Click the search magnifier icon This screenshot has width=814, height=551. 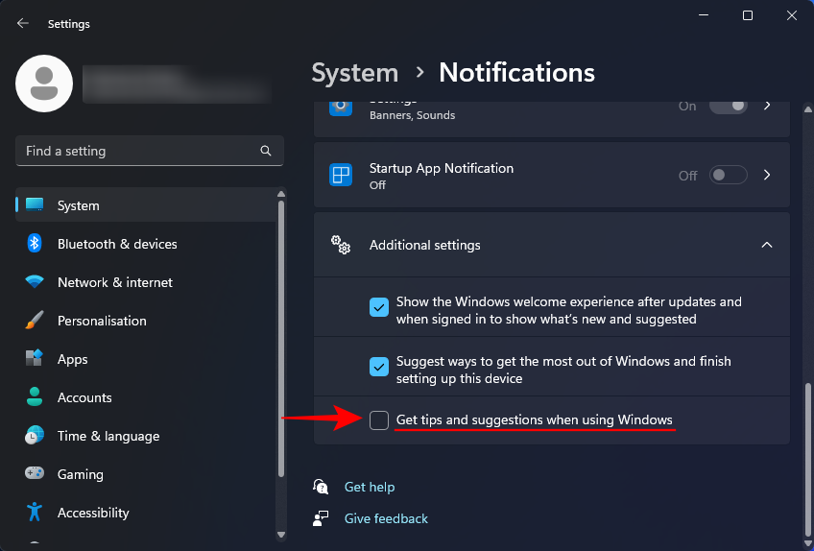pos(266,151)
